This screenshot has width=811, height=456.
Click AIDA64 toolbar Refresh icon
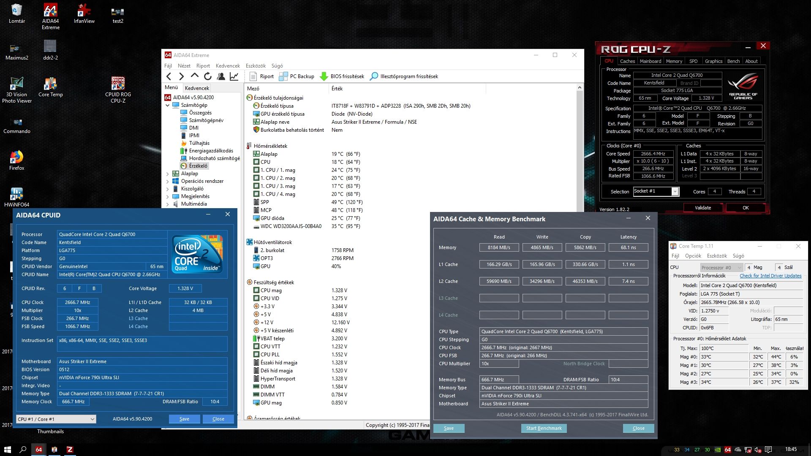[x=207, y=76]
